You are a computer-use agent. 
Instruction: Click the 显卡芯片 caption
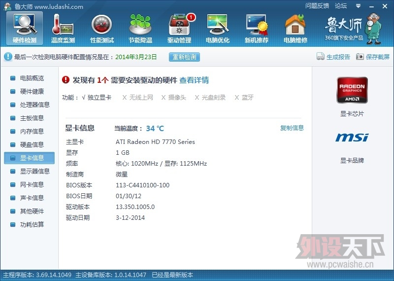352,114
